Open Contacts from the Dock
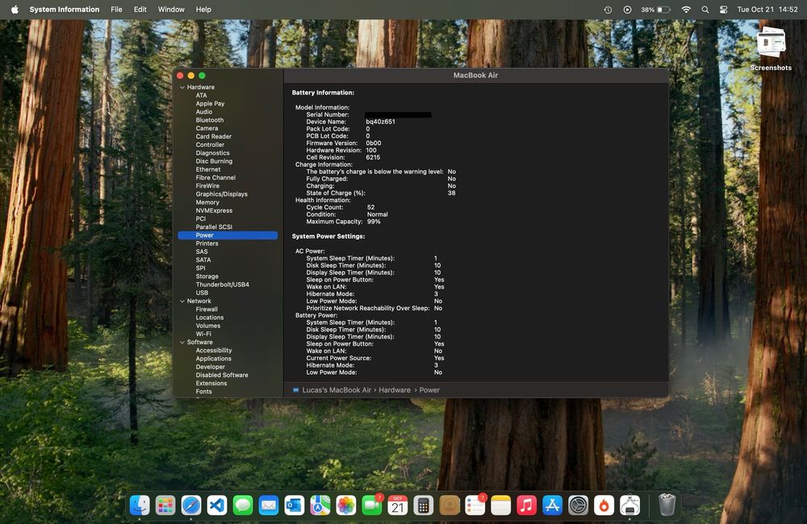This screenshot has height=524, width=807. tap(449, 505)
